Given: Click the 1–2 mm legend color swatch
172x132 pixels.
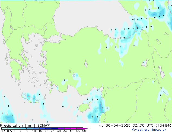Looking at the screenshot, I should pos(17,128).
